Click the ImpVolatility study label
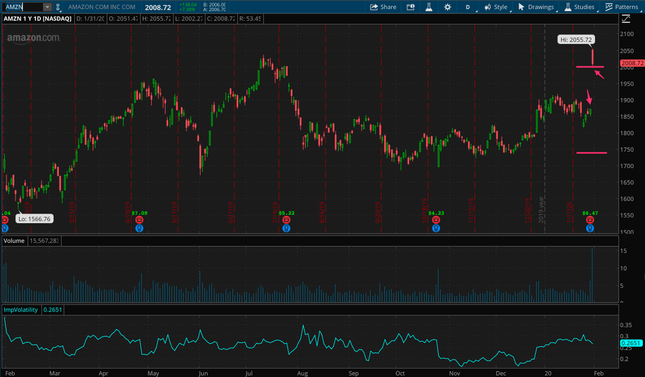The image size is (645, 377). point(21,310)
